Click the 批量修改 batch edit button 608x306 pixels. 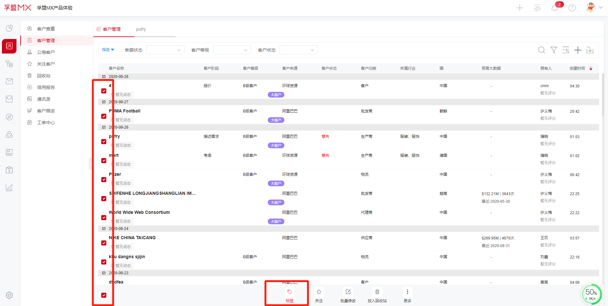[348, 295]
